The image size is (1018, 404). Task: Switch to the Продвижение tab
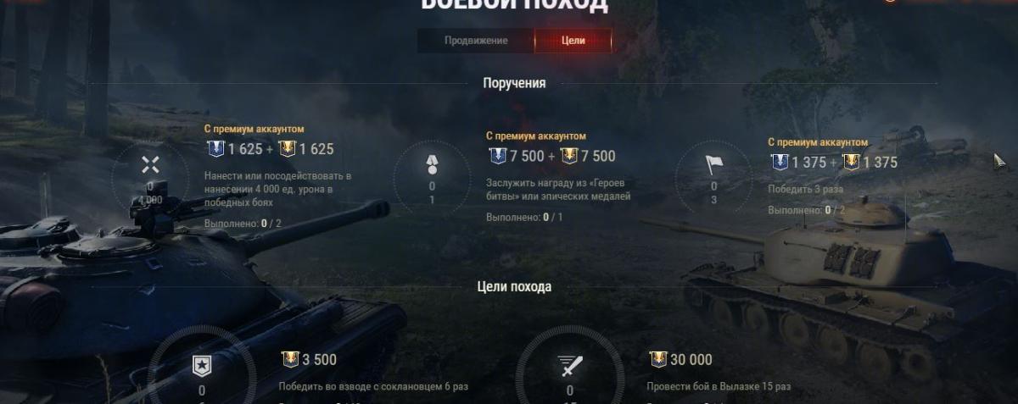(476, 41)
